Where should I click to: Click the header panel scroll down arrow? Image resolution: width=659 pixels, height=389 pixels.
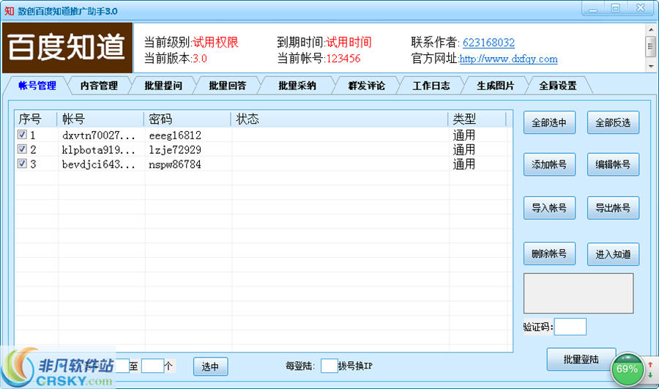tap(651, 67)
